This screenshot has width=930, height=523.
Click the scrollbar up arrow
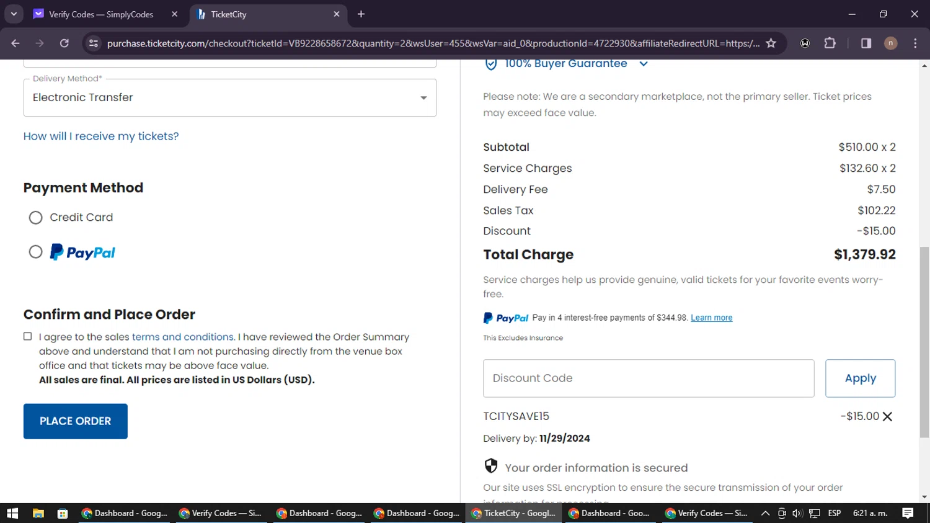[924, 65]
